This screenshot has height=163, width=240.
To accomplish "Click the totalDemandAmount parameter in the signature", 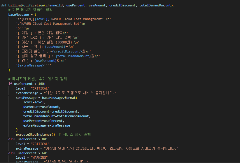I will [x=155, y=5].
